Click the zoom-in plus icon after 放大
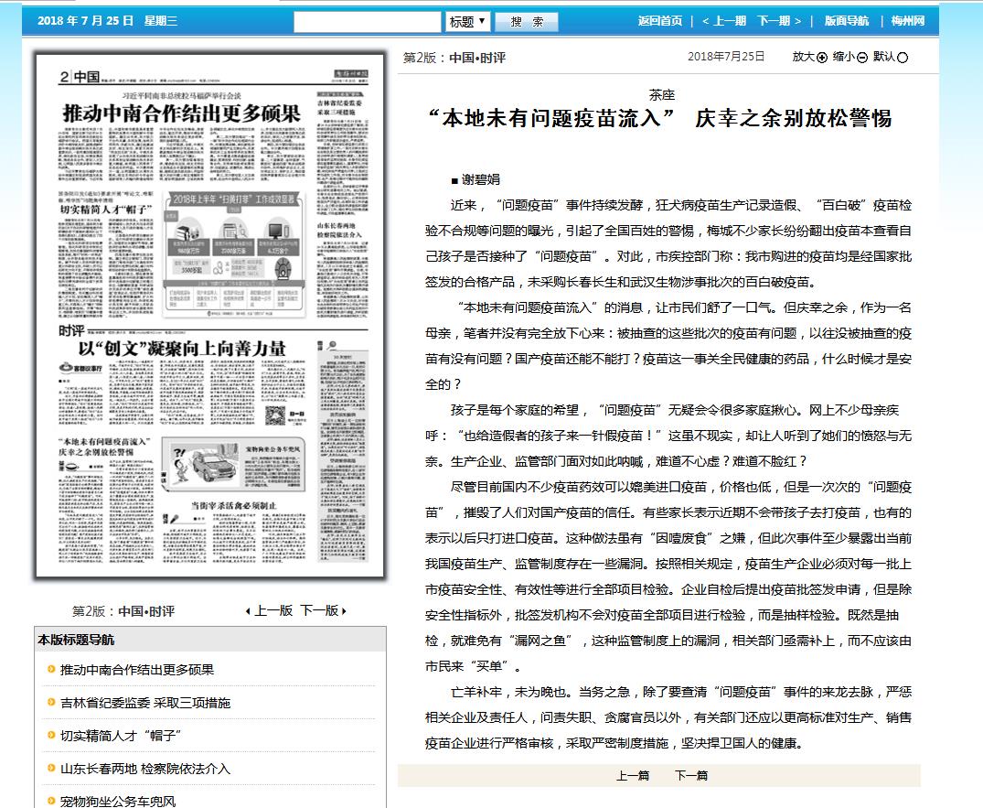This screenshot has width=983, height=808. [x=822, y=58]
